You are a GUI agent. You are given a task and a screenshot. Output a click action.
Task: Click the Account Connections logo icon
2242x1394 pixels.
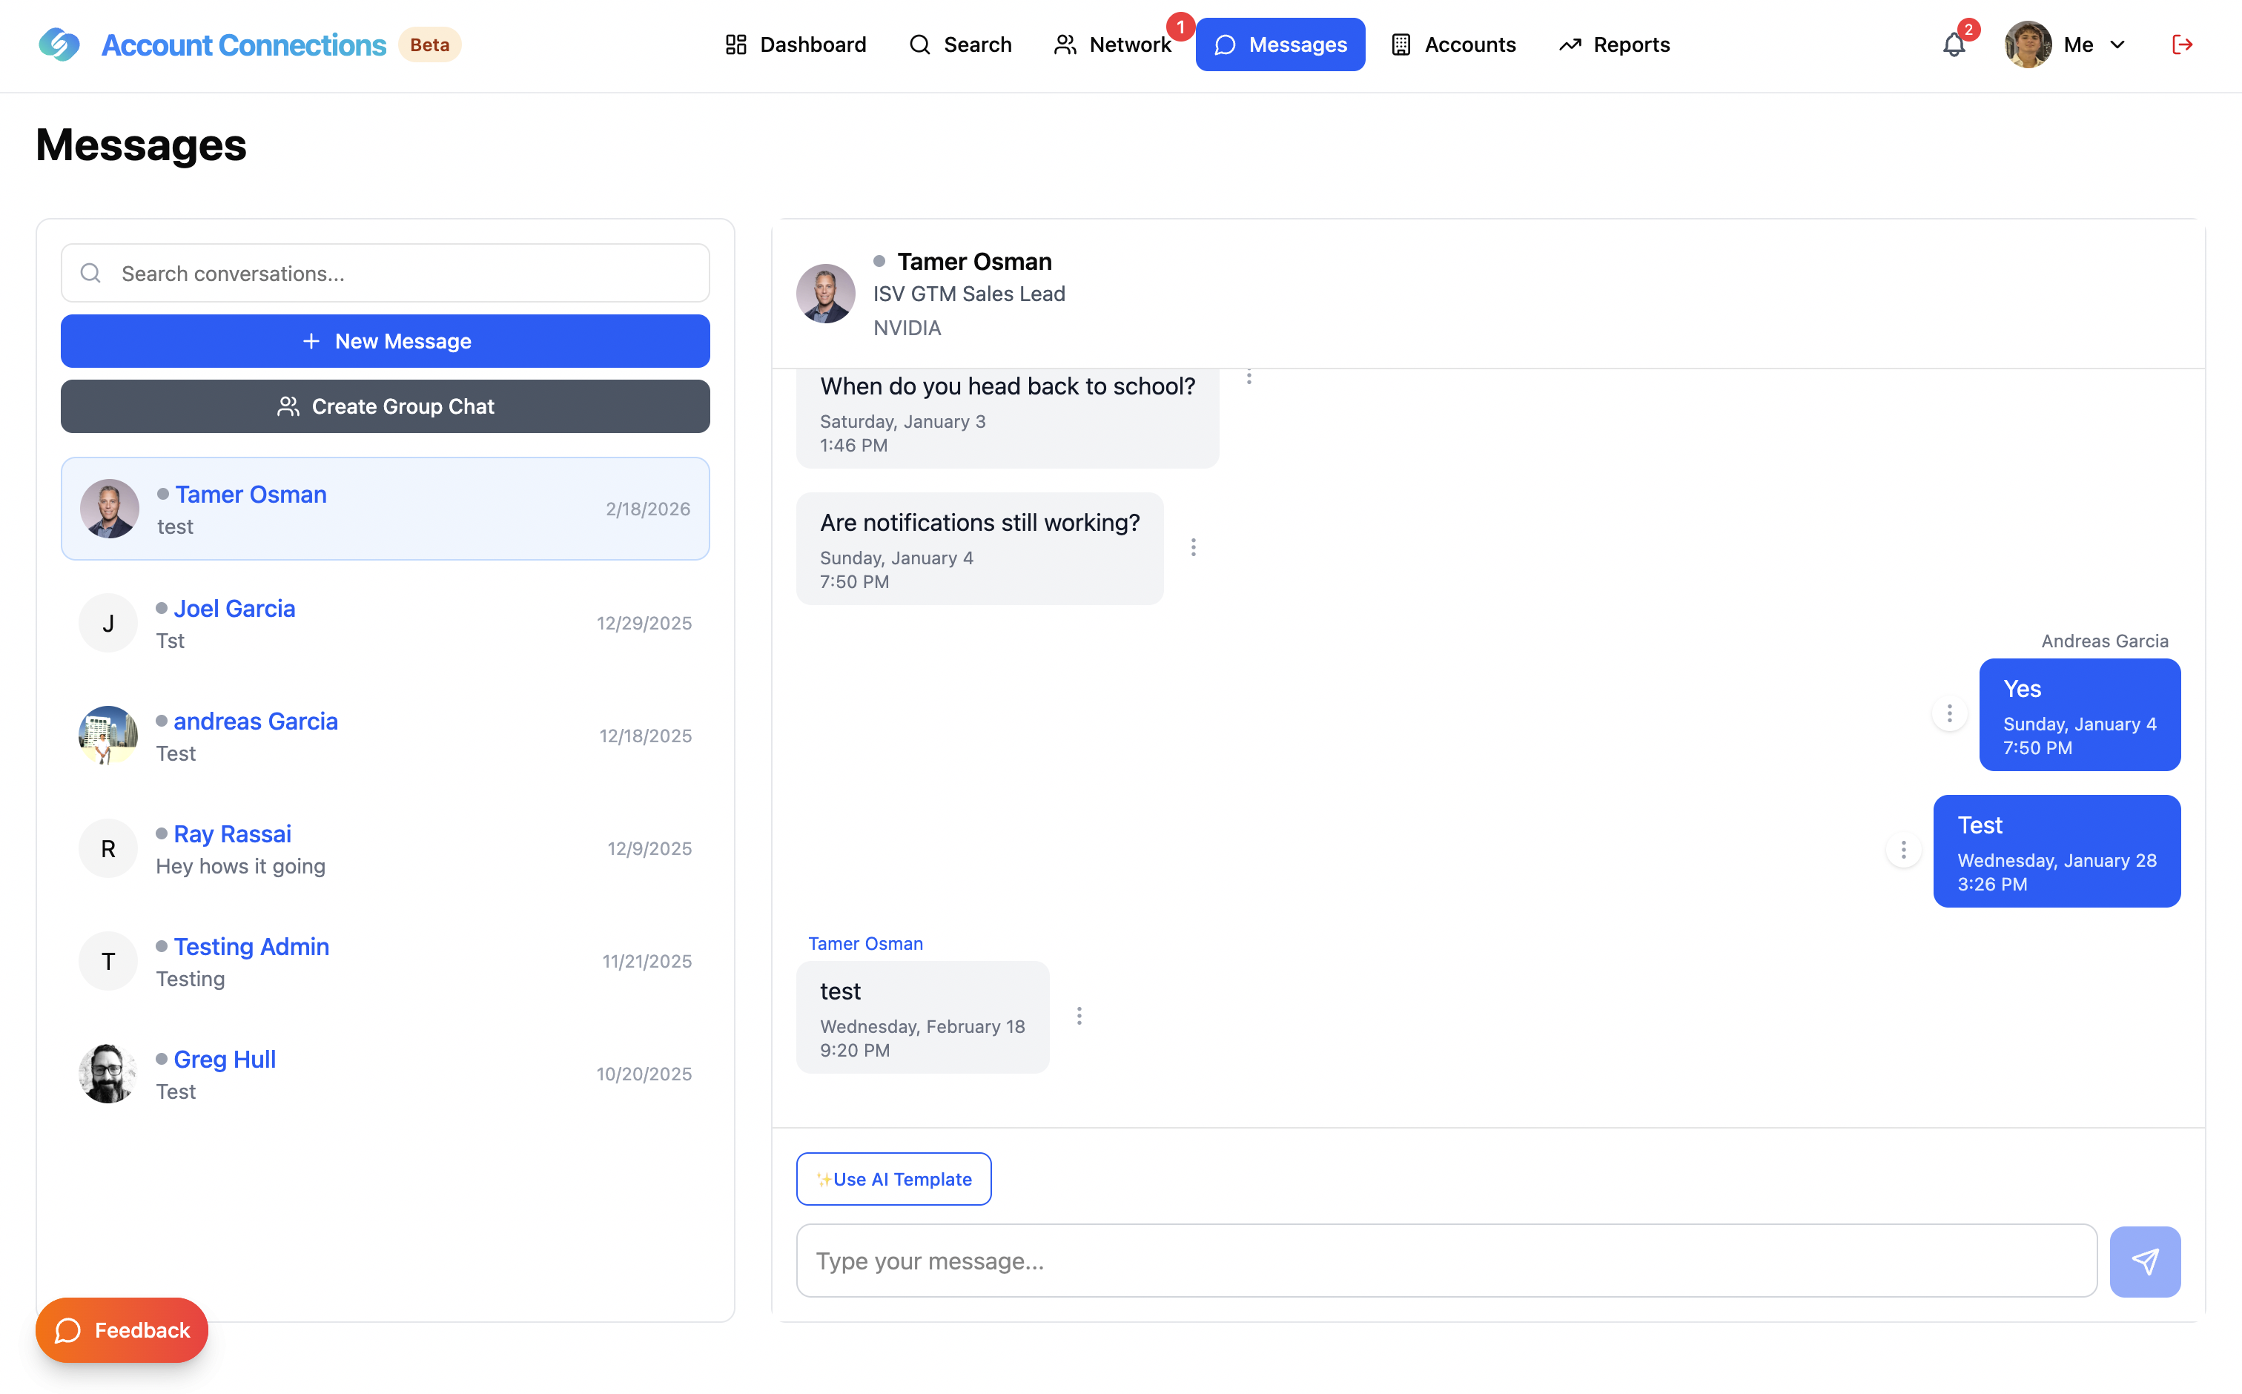[x=59, y=44]
